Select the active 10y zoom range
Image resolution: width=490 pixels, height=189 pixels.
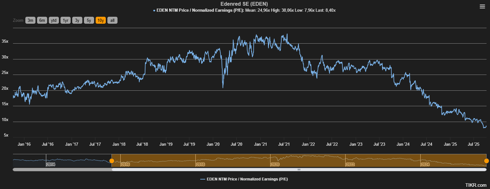coord(101,20)
